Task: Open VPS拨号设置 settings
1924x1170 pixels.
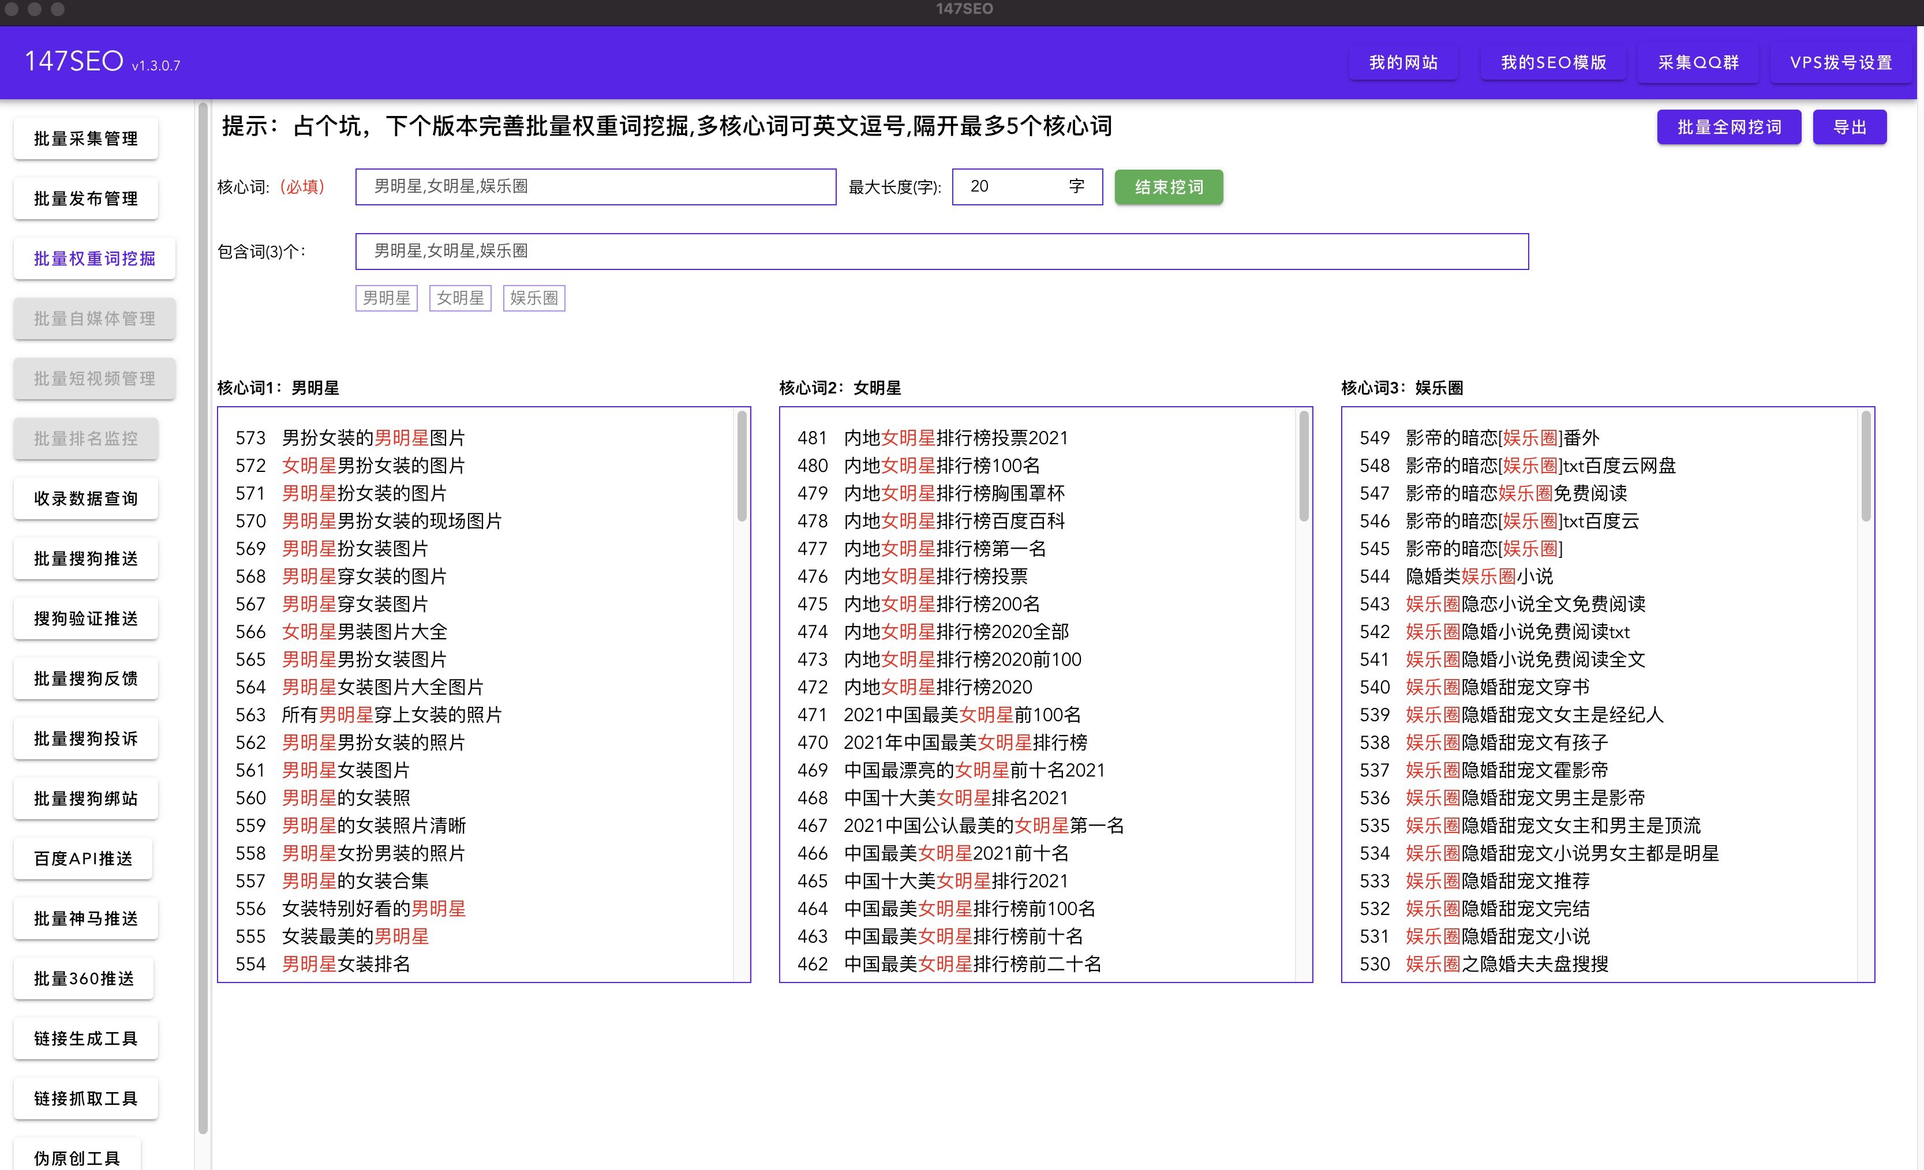Action: coord(1840,62)
